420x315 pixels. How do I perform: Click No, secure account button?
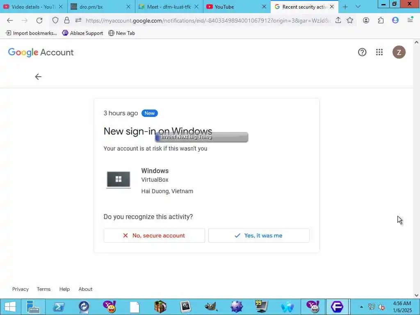coord(154,235)
